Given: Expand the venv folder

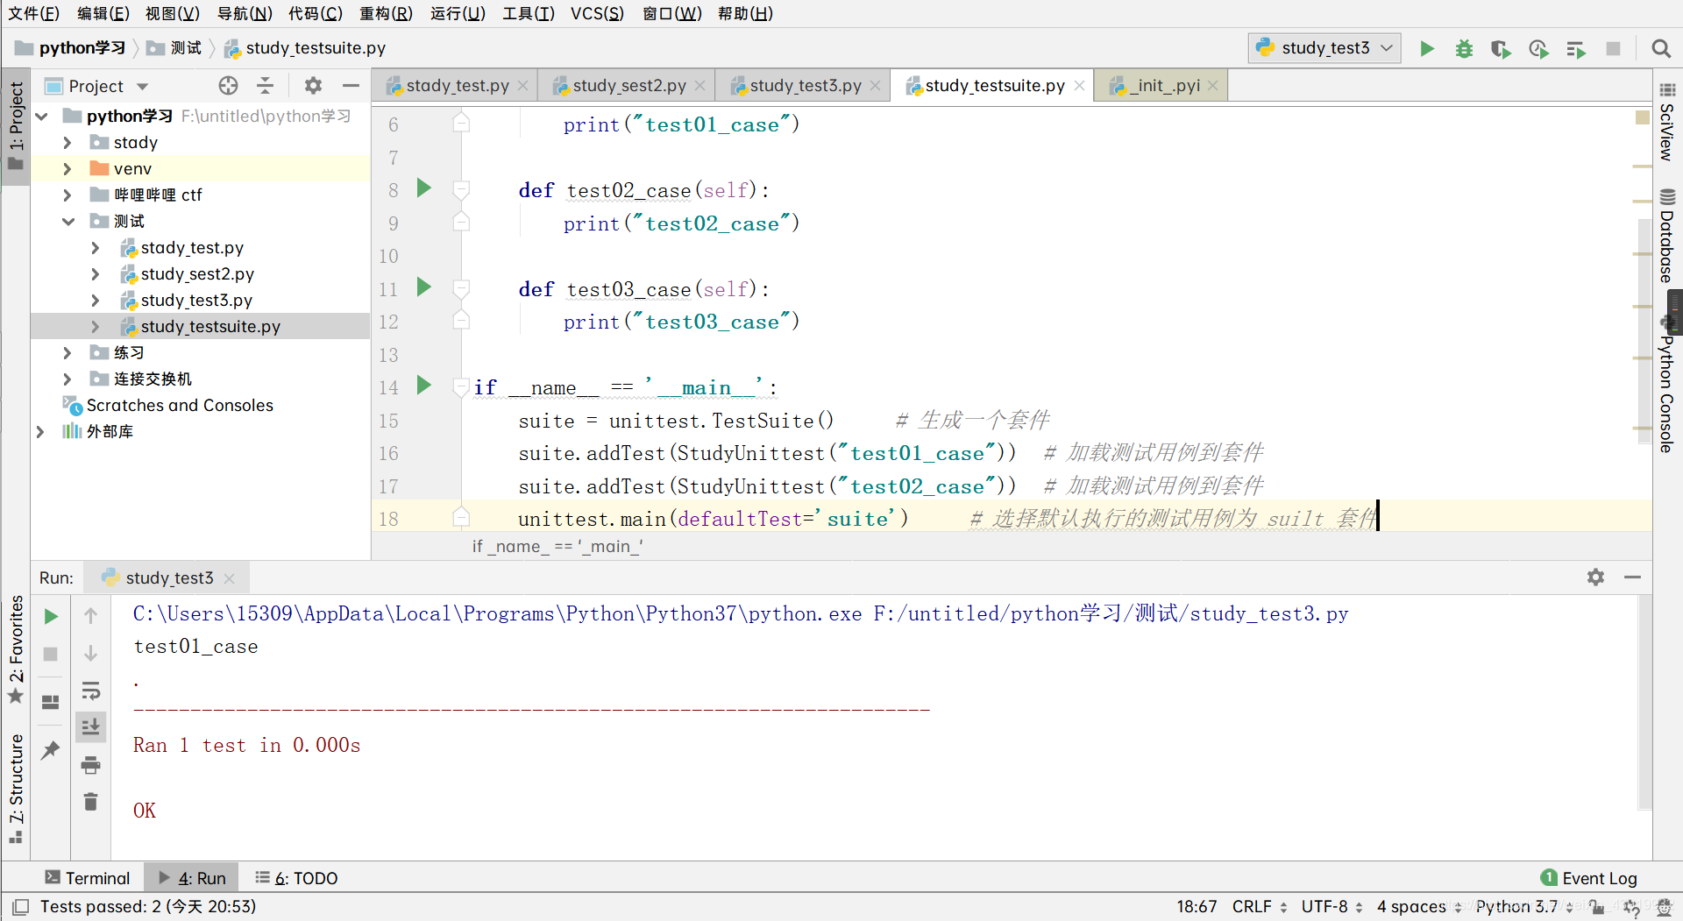Looking at the screenshot, I should coord(67,168).
